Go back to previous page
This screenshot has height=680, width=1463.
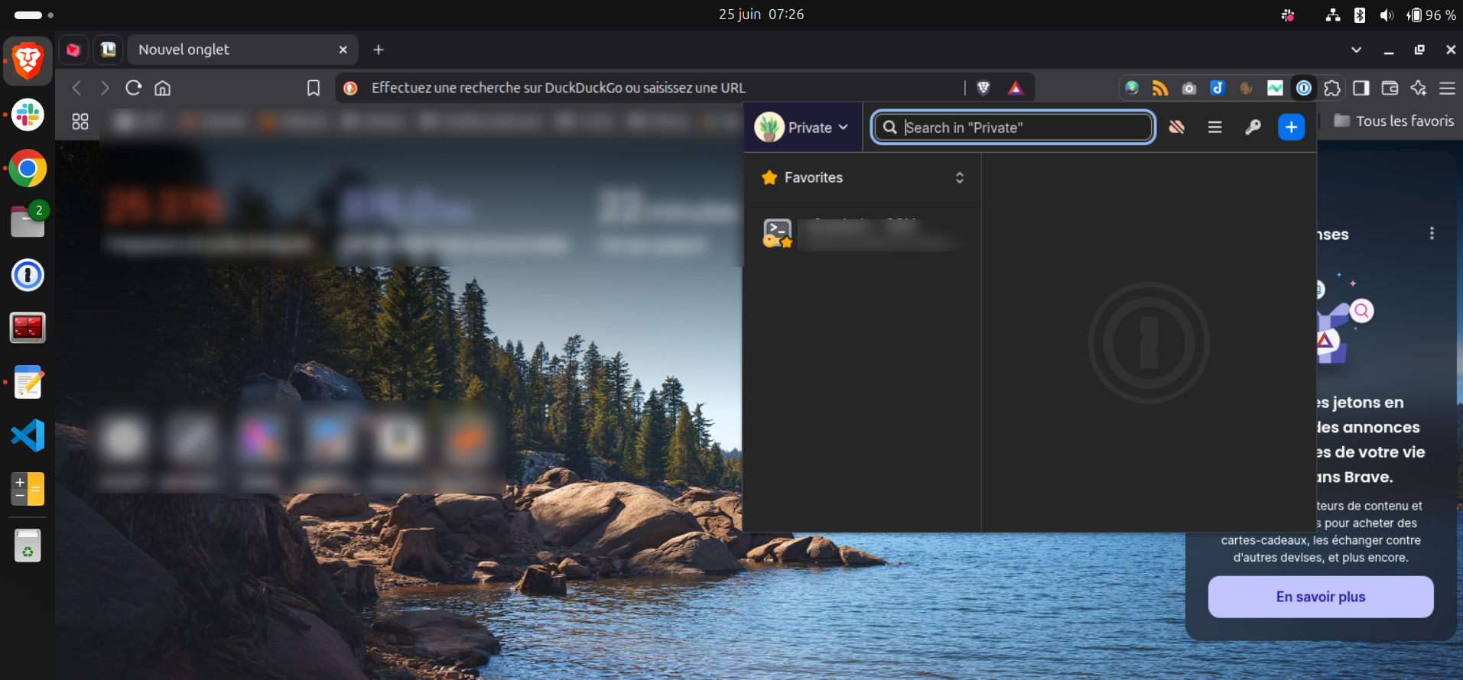[76, 88]
